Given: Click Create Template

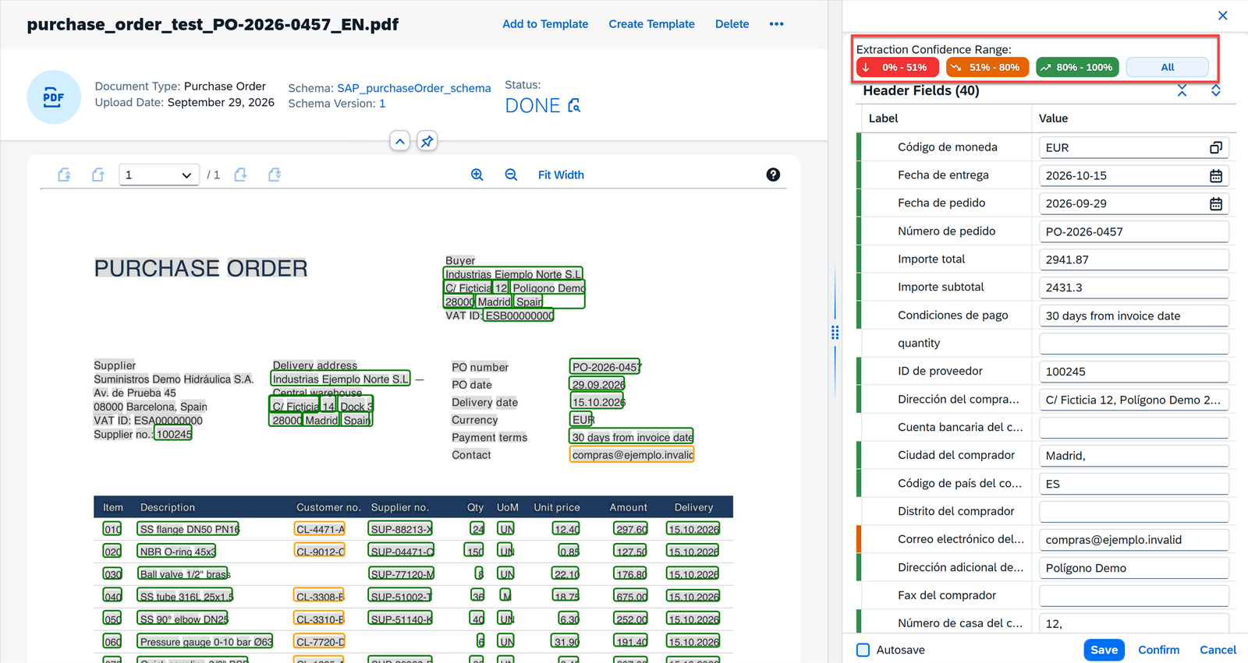Looking at the screenshot, I should (651, 24).
